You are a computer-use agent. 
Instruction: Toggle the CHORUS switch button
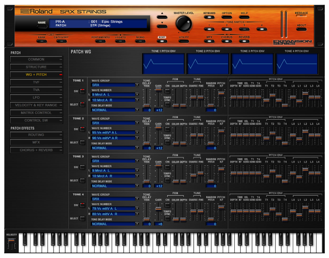pos(227,41)
